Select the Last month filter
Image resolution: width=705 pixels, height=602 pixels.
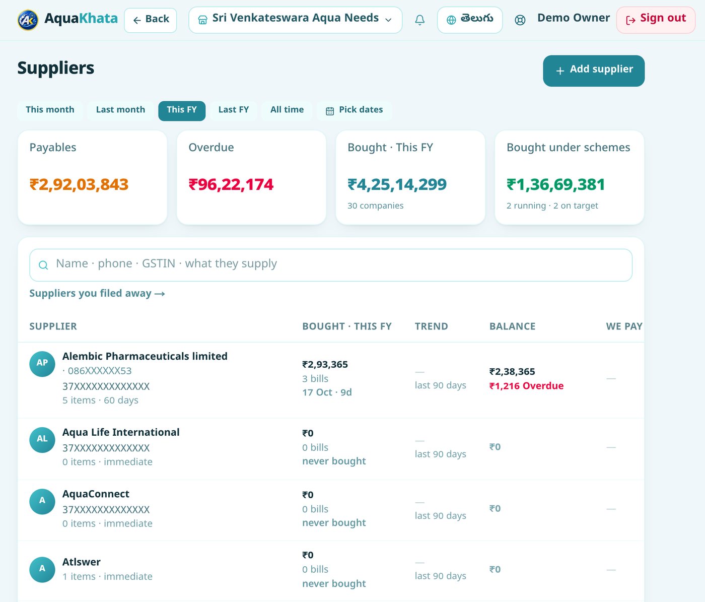[x=120, y=110]
